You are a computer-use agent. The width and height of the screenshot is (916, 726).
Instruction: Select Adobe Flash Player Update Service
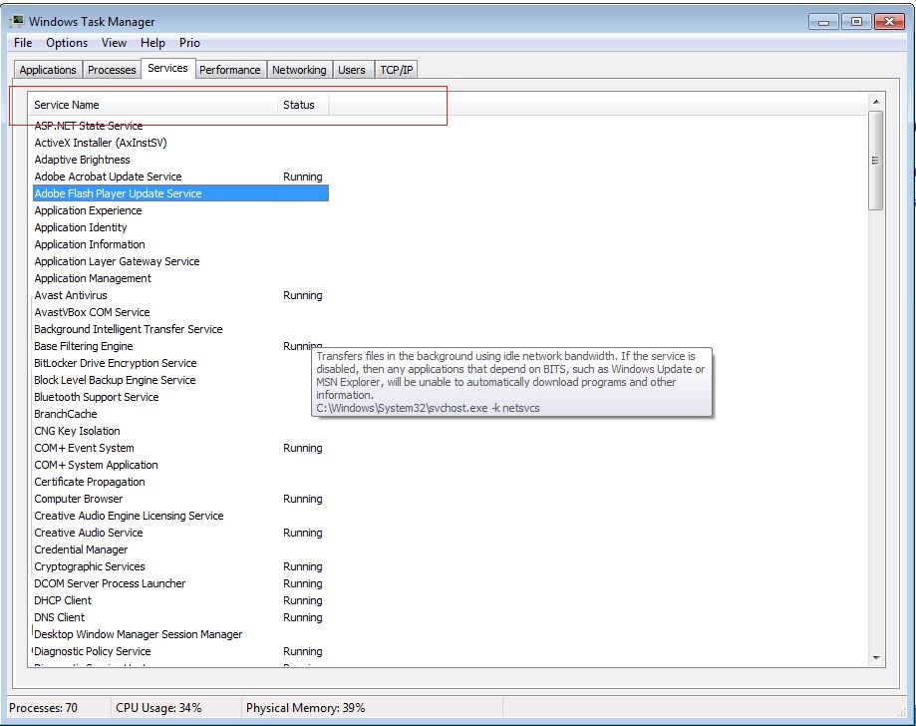180,193
